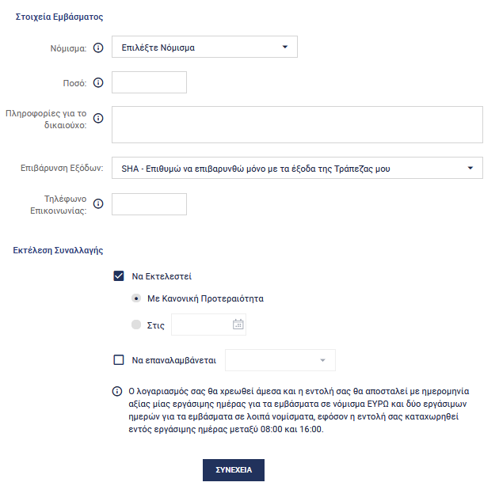Click the ΣΥΝΕΧΕΙΑ button
This screenshot has width=499, height=486.
234,470
